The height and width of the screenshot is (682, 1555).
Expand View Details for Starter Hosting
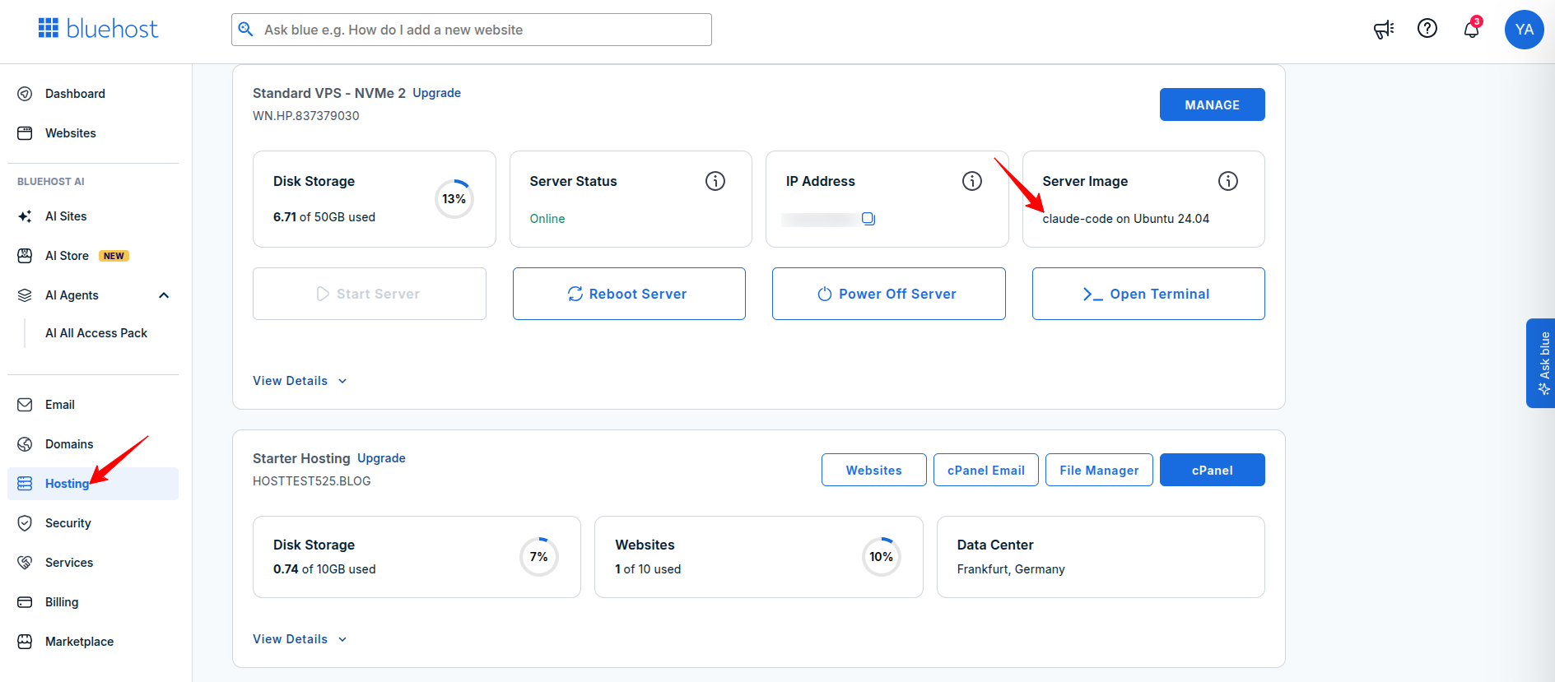click(x=300, y=639)
